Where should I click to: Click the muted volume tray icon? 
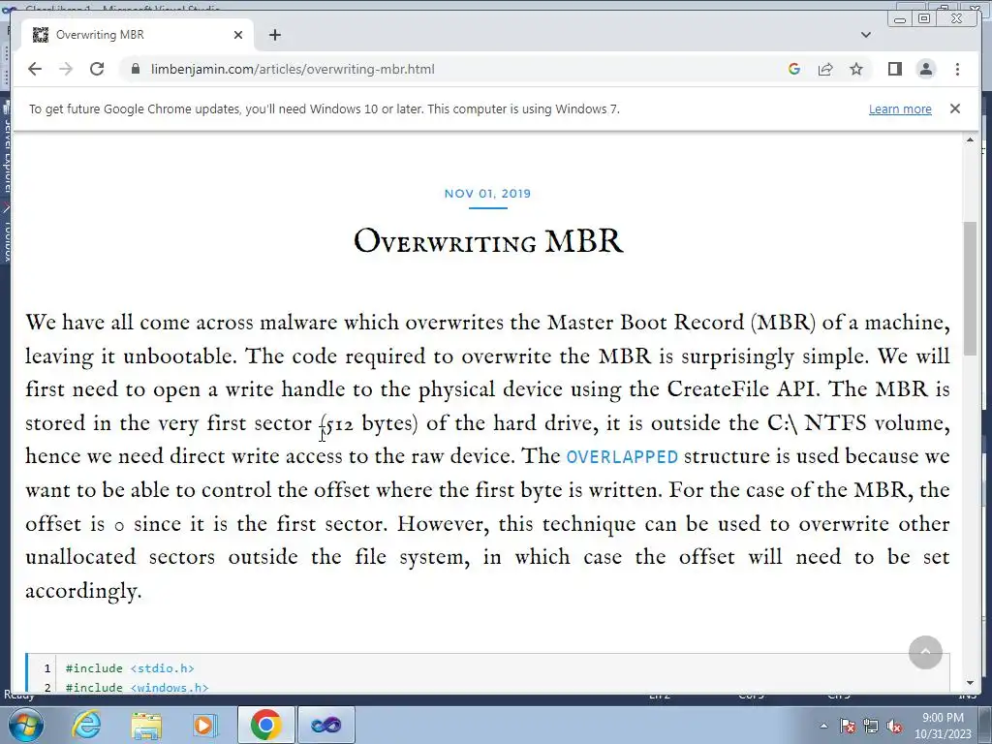tap(894, 727)
